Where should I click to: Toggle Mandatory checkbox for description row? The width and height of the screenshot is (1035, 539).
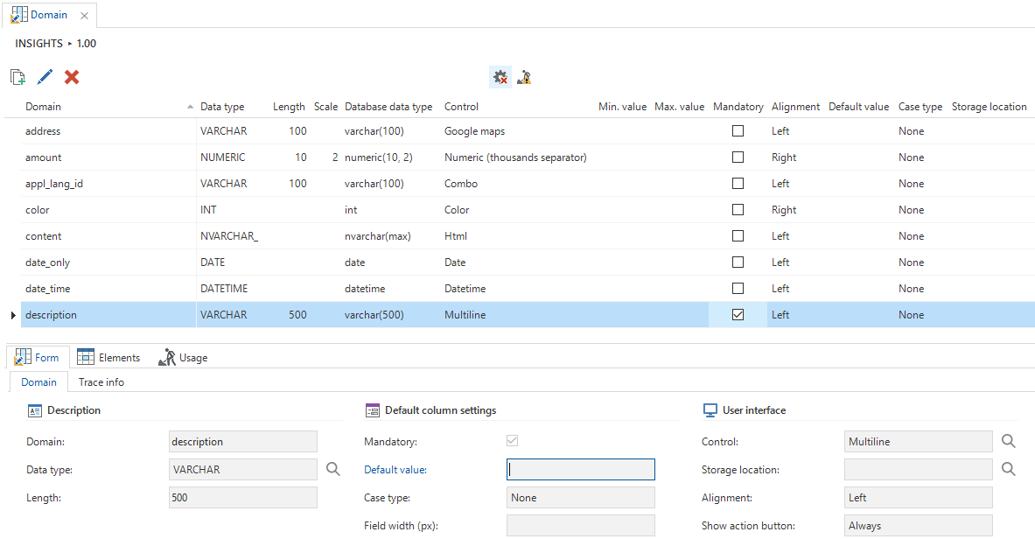[738, 315]
